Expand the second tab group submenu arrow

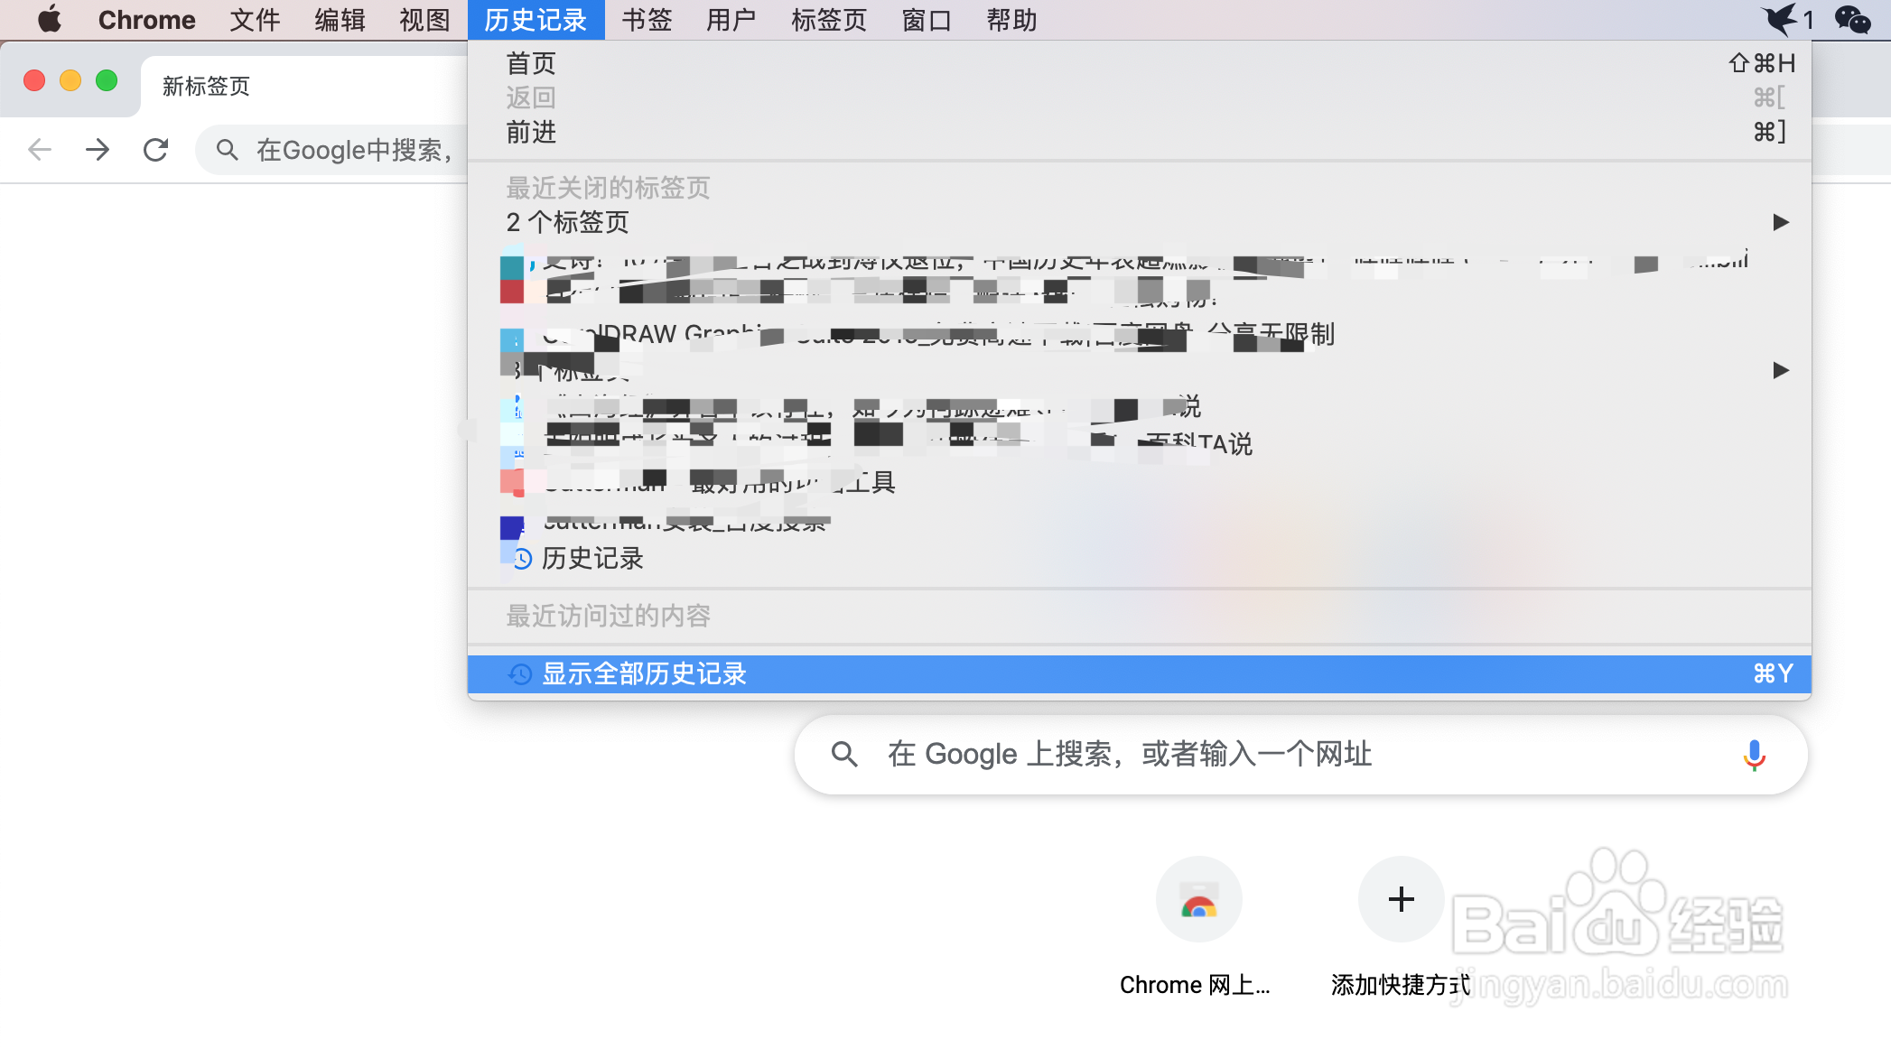1780,370
